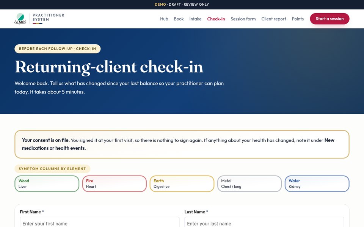
Task: Select the Fire Heart element card
Action: click(x=115, y=184)
